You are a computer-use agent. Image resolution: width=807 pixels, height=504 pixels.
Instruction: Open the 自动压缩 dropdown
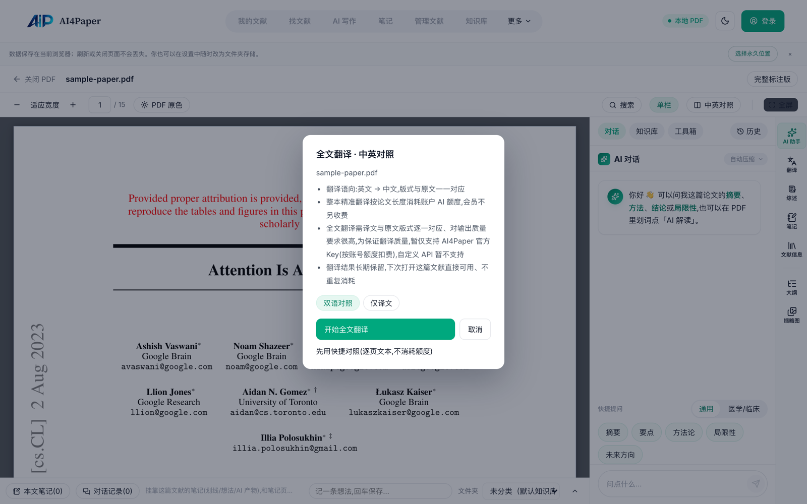[x=746, y=159]
